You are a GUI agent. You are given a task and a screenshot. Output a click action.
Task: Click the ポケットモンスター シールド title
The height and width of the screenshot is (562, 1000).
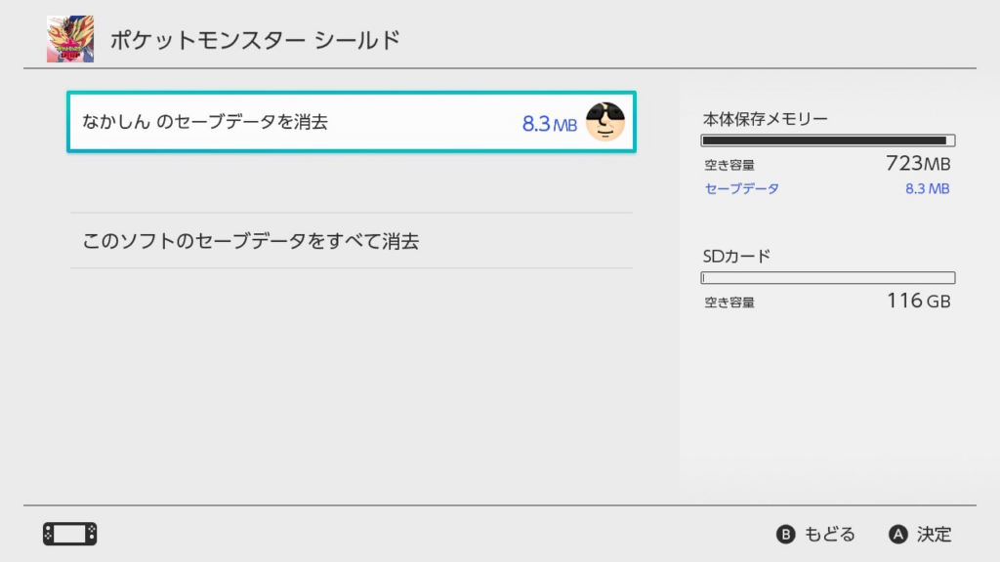[255, 40]
